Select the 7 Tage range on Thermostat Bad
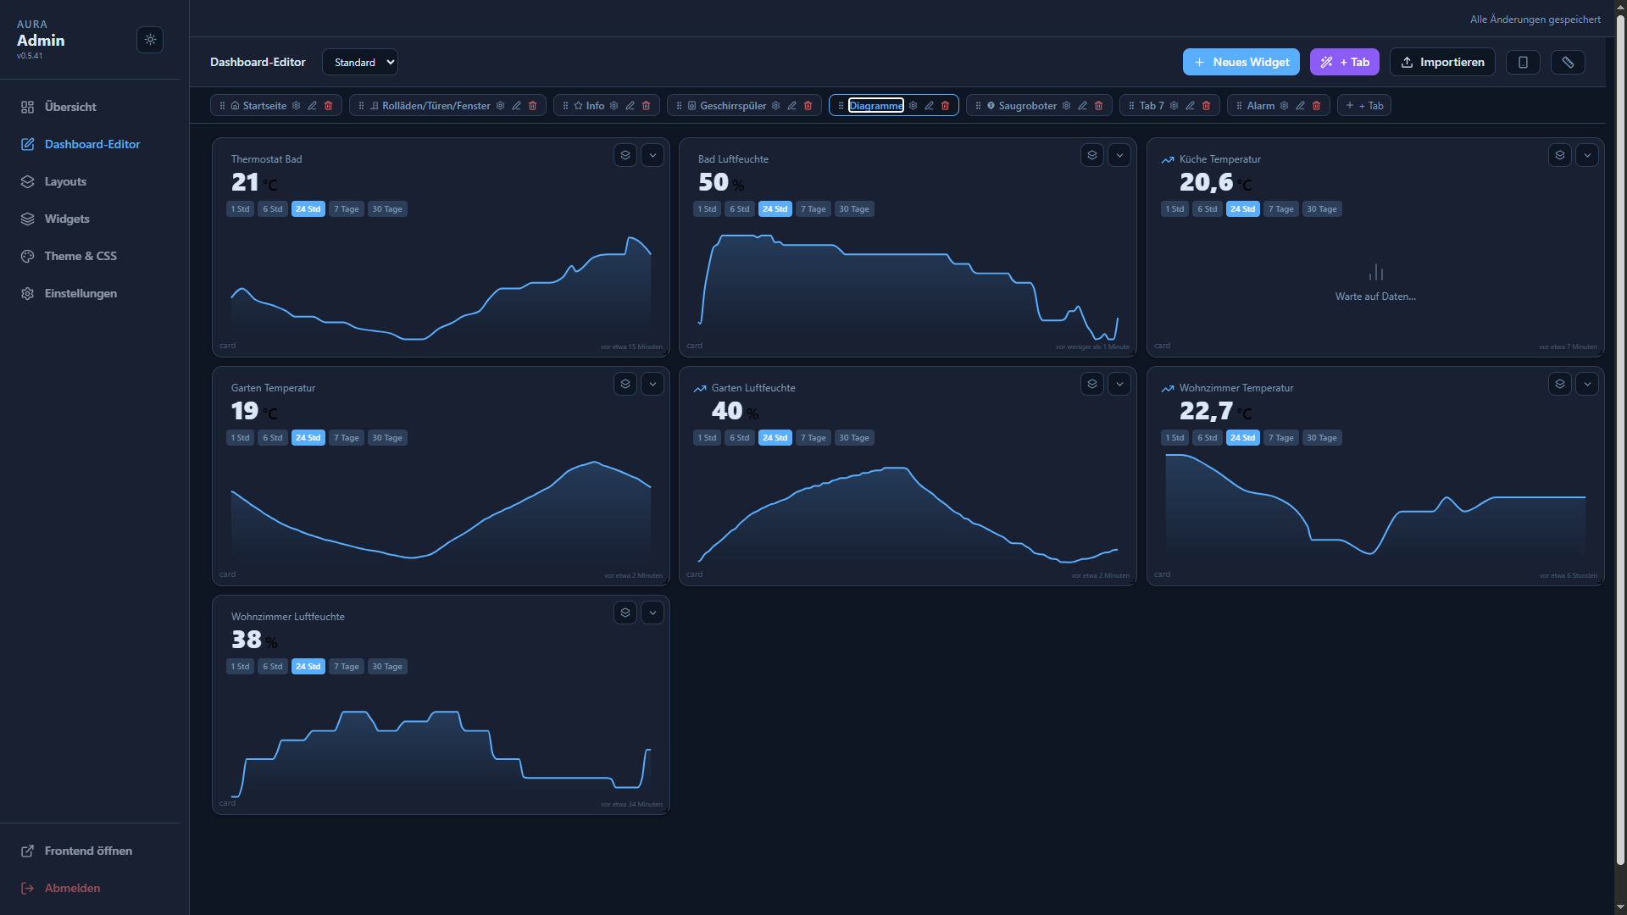 coord(346,209)
